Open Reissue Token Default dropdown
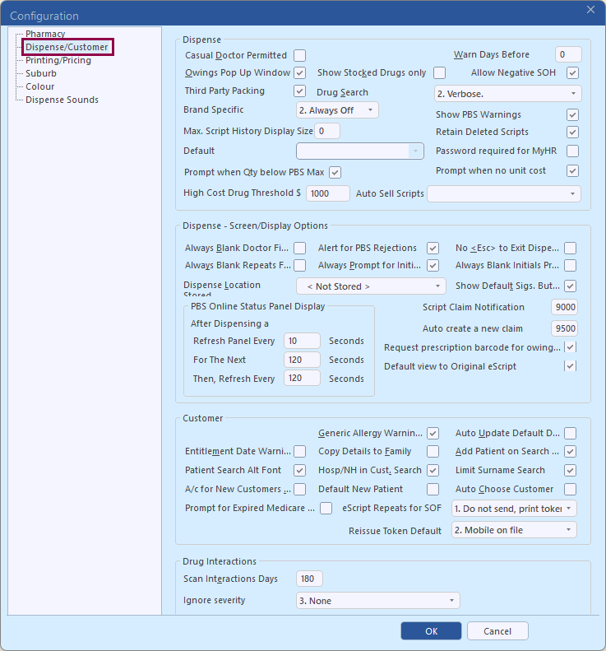The width and height of the screenshot is (606, 651). [x=514, y=530]
